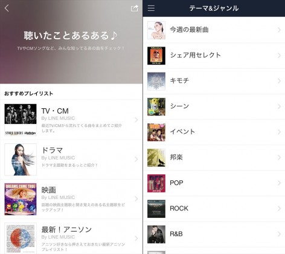Open the 邦楽 genre
The height and width of the screenshot is (254, 285).
point(214,158)
